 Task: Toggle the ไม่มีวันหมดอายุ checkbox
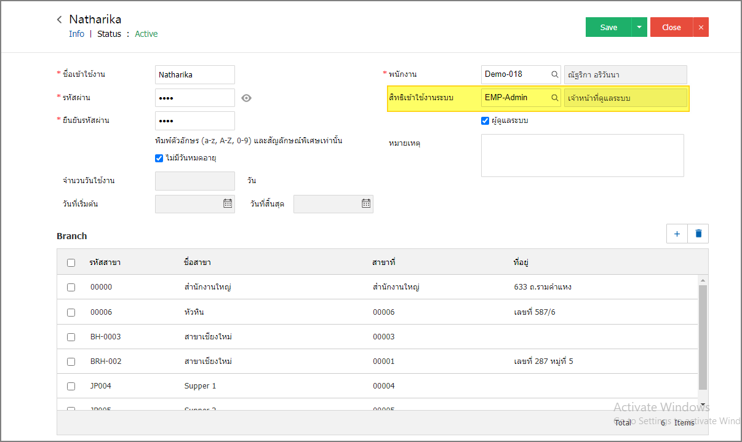coord(159,158)
